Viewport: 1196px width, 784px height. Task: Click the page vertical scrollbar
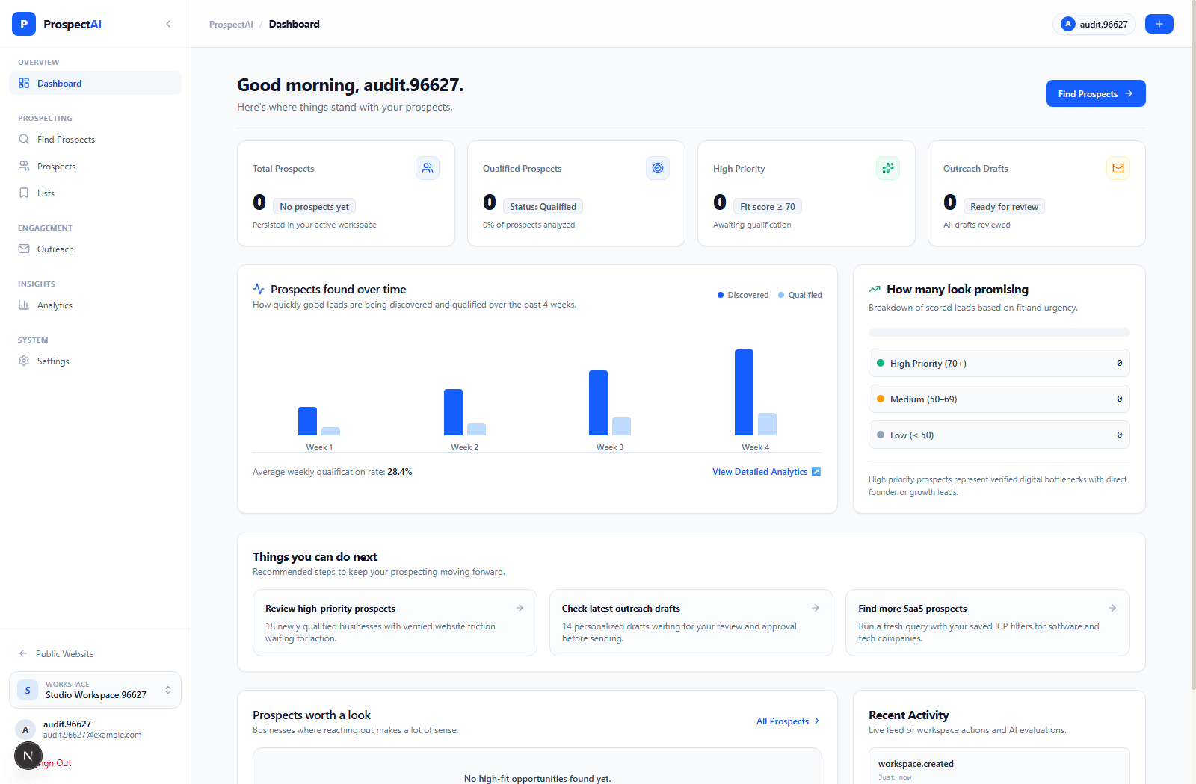(1192, 343)
